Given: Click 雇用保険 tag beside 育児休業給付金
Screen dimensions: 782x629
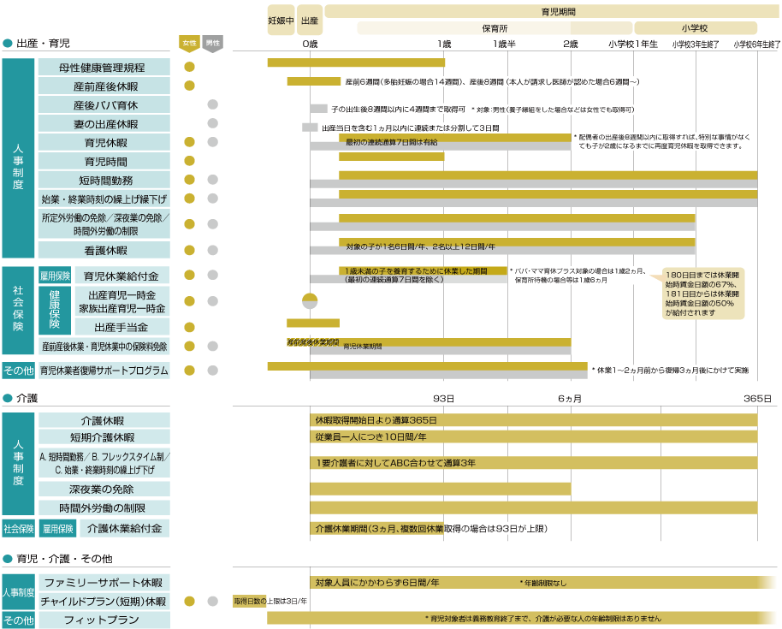Looking at the screenshot, I should point(55,276).
